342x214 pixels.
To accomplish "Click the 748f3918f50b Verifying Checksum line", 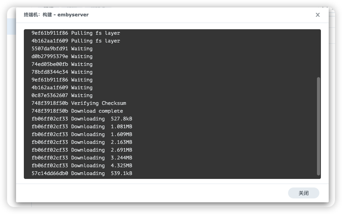I will 79,103.
